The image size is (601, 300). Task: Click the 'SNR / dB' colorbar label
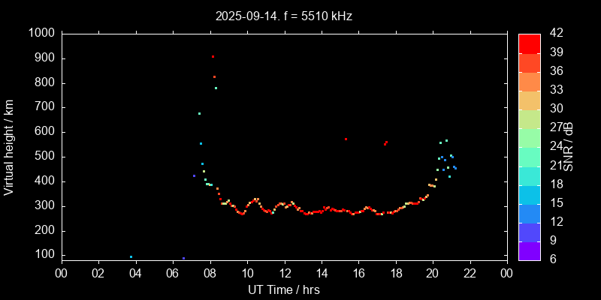569,146
